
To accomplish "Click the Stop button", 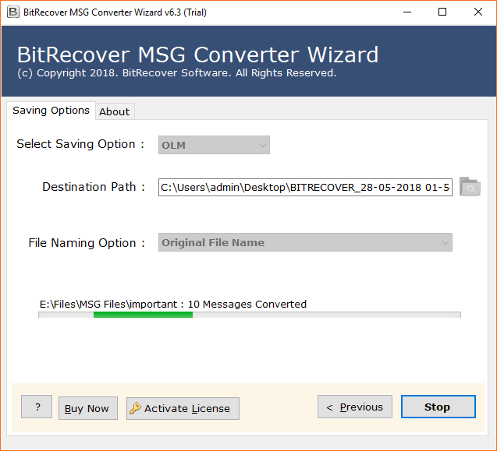I will (x=438, y=407).
